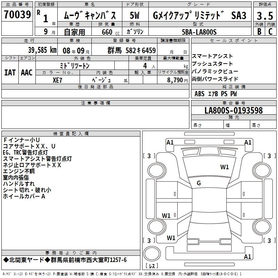Click note ホイールカバーA
Image resolution: width=278 pixels, height=278 pixels.
[24, 196]
